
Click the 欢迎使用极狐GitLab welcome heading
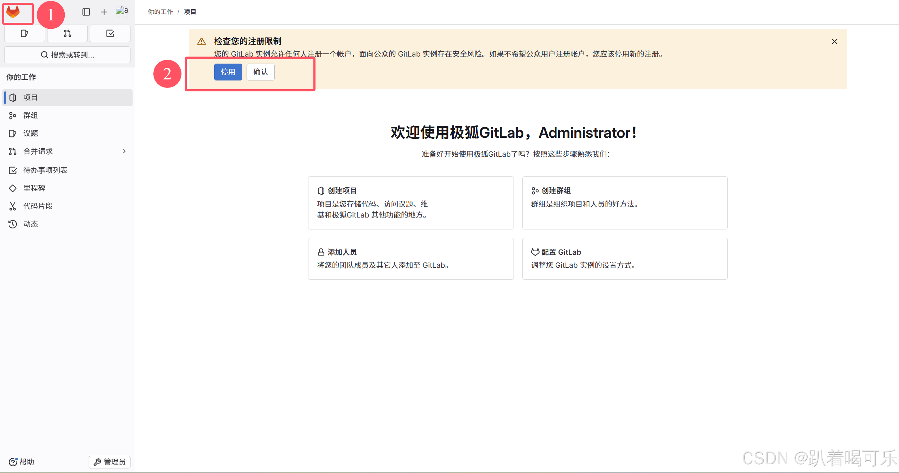[x=514, y=132]
